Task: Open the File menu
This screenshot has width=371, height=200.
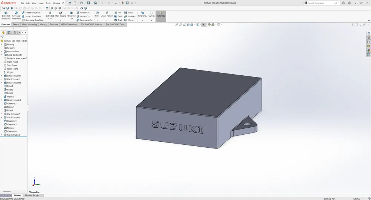Action: (23, 3)
